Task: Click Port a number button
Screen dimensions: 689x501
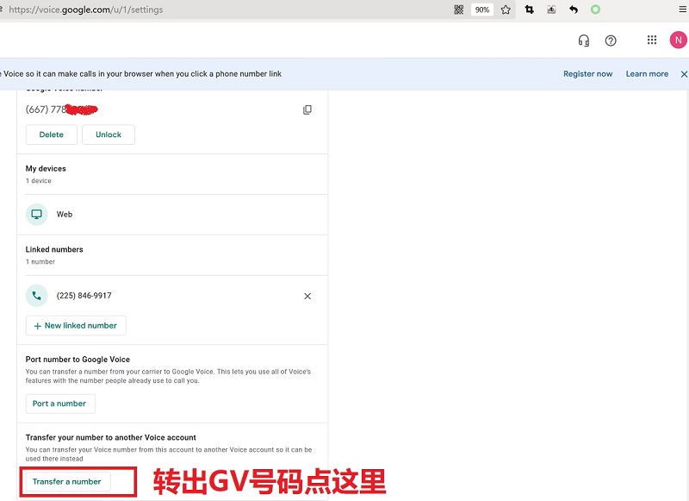Action: pos(60,404)
